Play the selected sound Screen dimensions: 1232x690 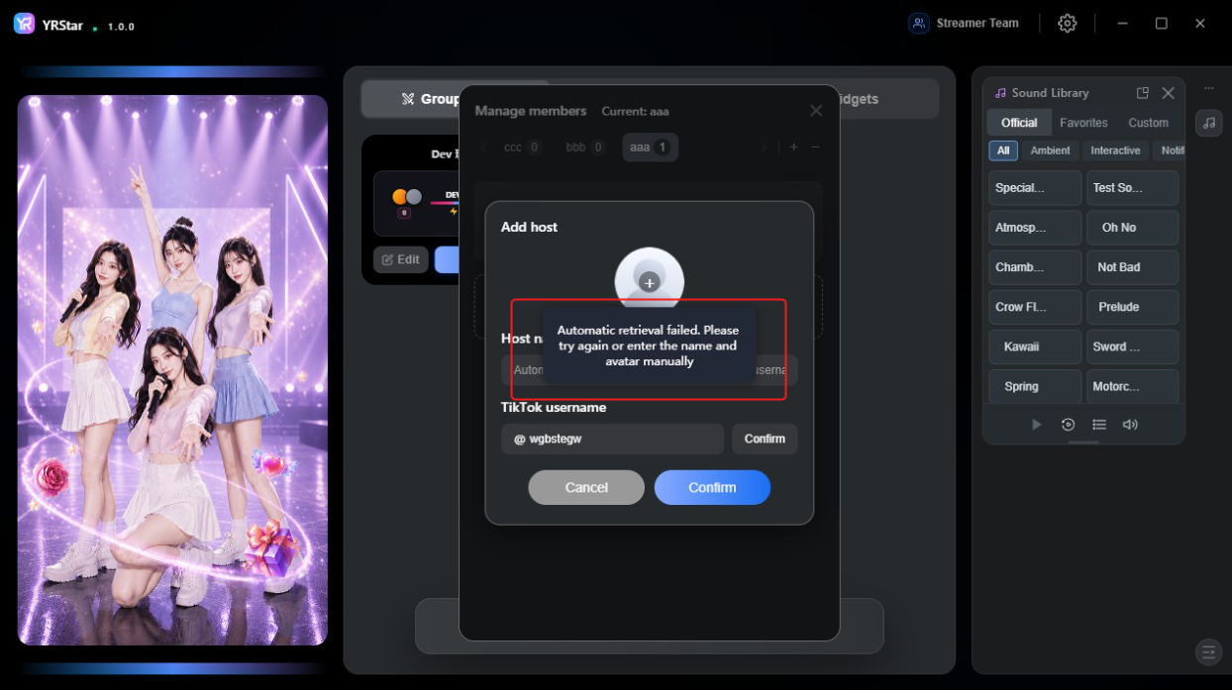coord(1037,424)
